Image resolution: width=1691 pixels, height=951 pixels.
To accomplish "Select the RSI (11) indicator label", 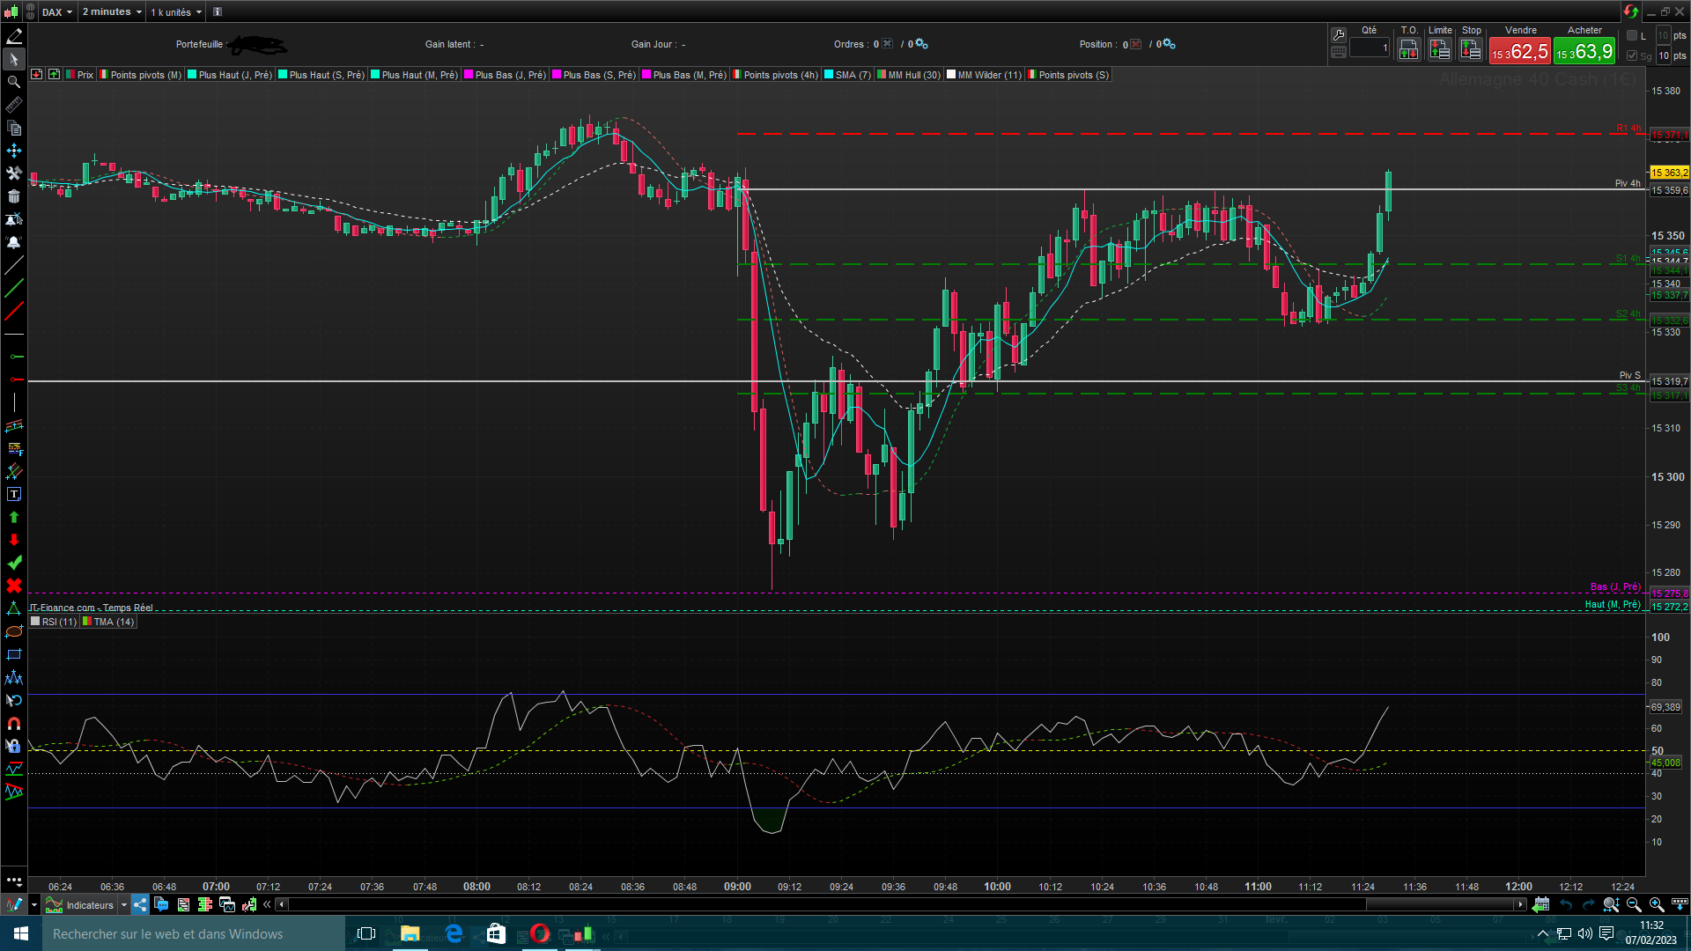I will coord(59,622).
